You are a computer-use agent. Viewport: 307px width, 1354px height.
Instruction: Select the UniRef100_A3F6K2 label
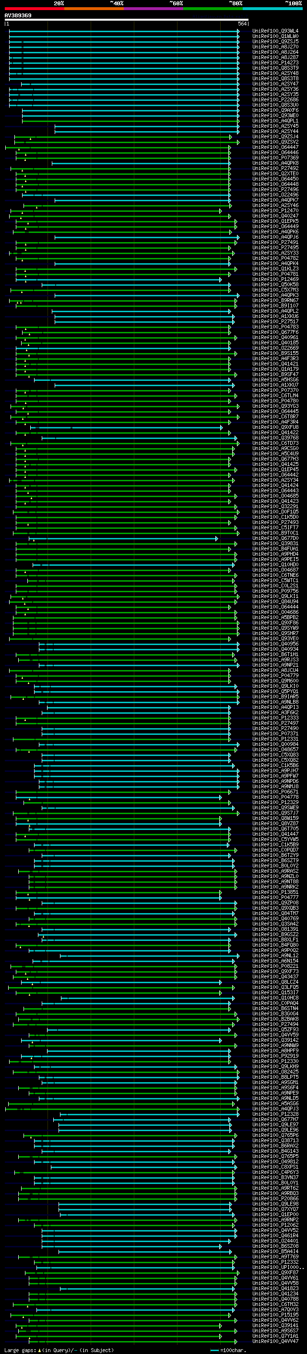(275, 712)
